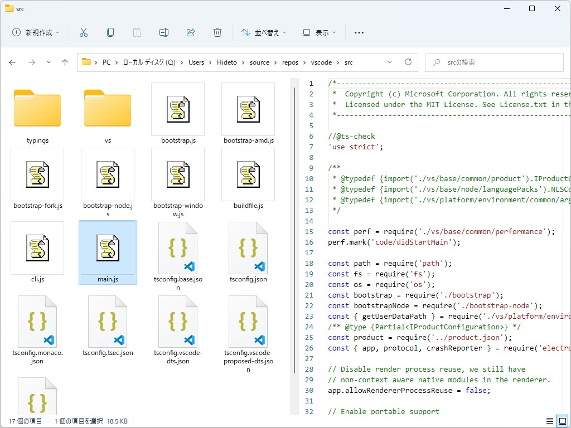Go up one folder with up arrow
This screenshot has width=571, height=428.
point(65,62)
